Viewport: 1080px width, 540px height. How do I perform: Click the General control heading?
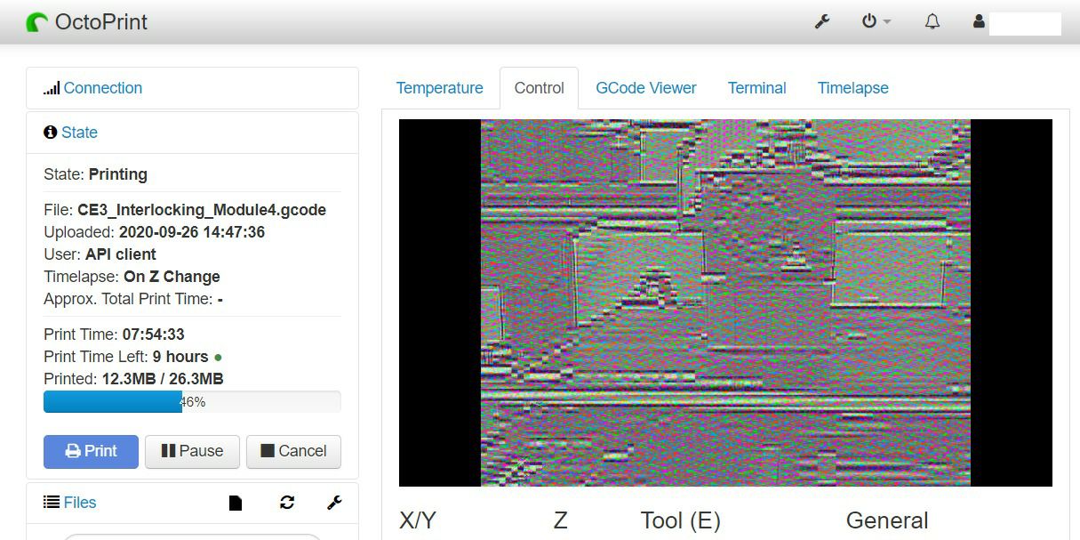tap(887, 520)
